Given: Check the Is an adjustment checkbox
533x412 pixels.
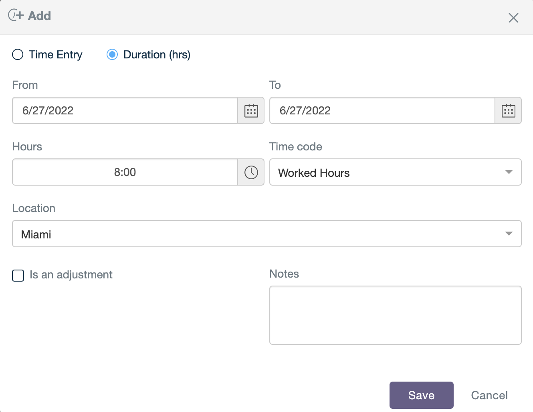Looking at the screenshot, I should pyautogui.click(x=18, y=276).
